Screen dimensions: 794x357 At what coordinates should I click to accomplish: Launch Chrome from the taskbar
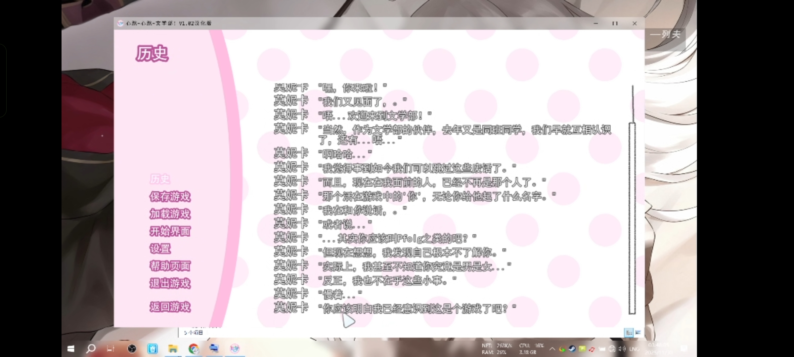coord(194,349)
